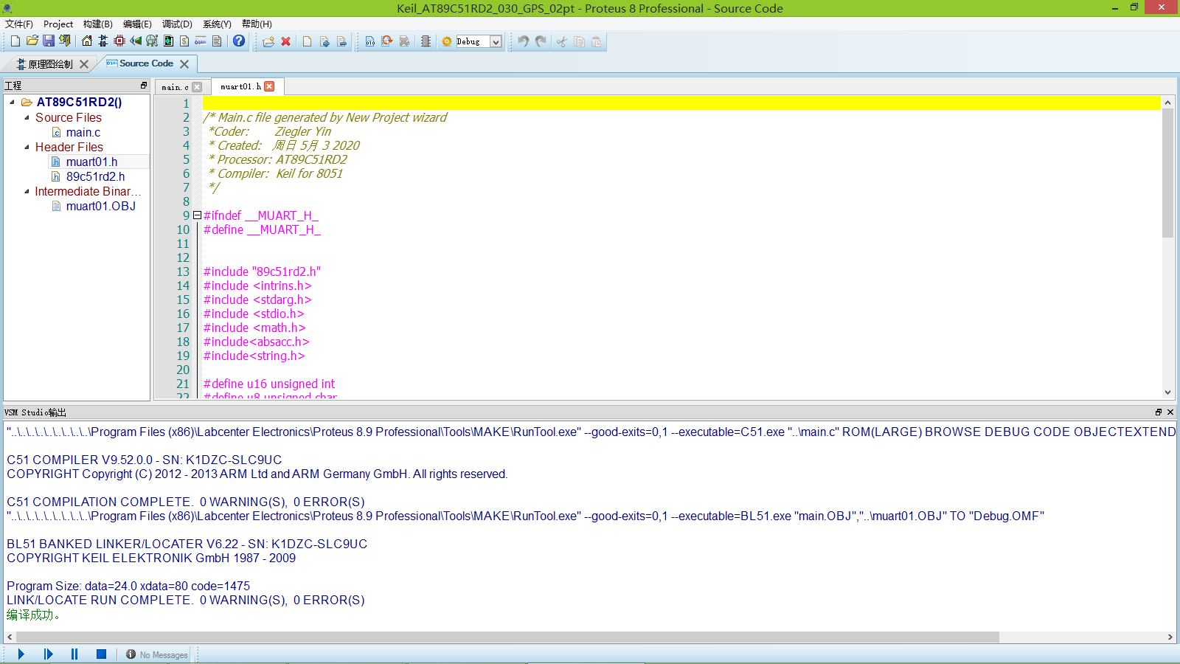Start the simulation with Play button
1180x664 pixels.
tap(21, 654)
